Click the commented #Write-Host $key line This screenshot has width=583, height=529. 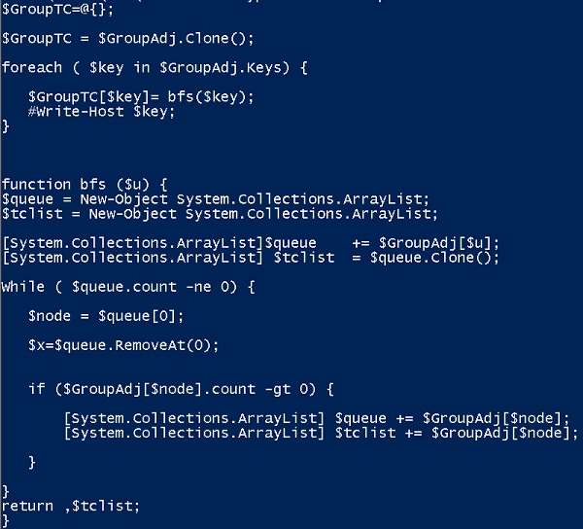click(101, 112)
